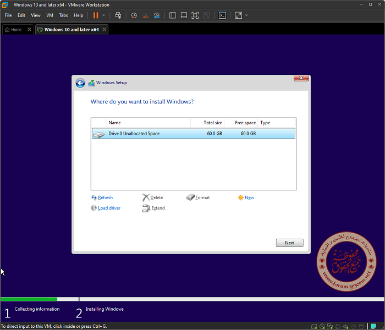This screenshot has width=385, height=330.
Task: Click Format partition option
Action: (198, 197)
